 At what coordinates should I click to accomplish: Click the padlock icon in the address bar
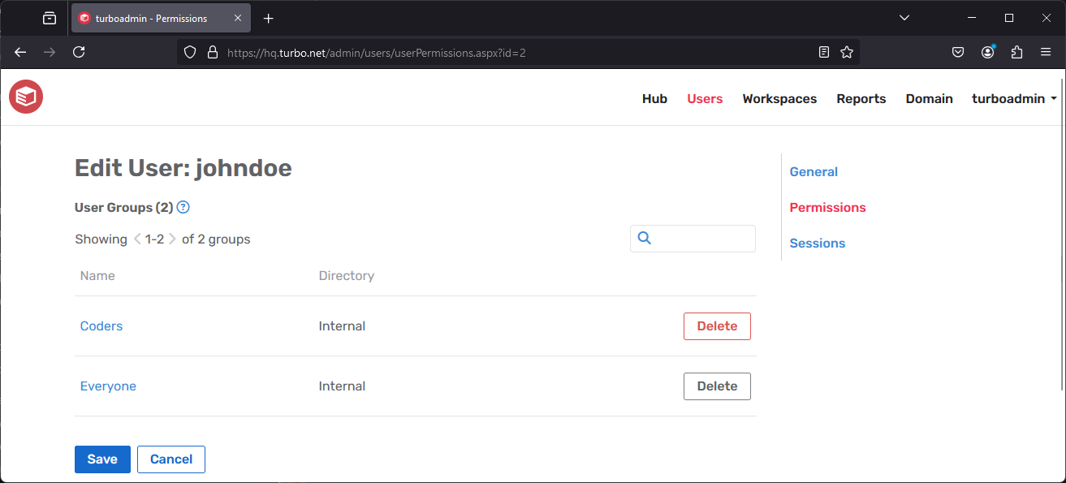212,51
